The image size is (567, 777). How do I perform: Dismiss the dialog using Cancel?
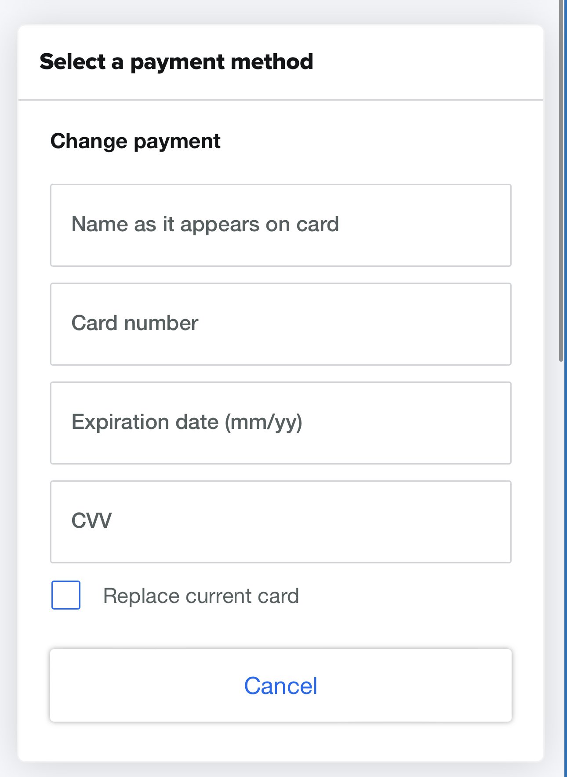point(281,686)
